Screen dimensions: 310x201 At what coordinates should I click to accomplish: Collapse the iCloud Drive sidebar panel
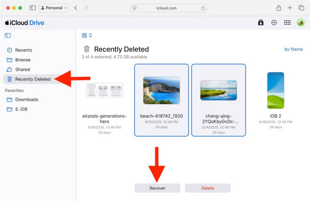click(8, 36)
